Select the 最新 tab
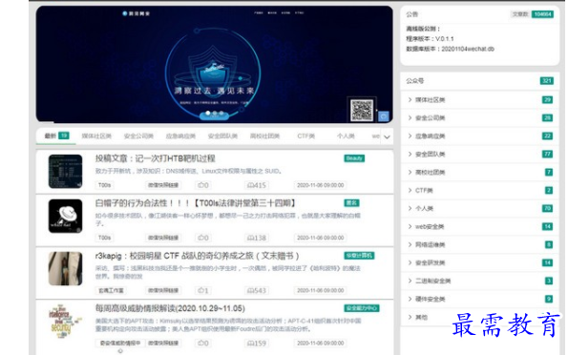Viewport: 568px width, 355px height. pyautogui.click(x=56, y=136)
